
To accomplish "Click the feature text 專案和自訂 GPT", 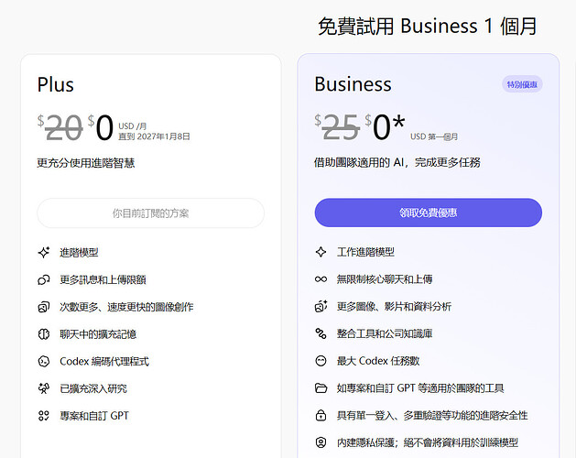I will point(94,416).
